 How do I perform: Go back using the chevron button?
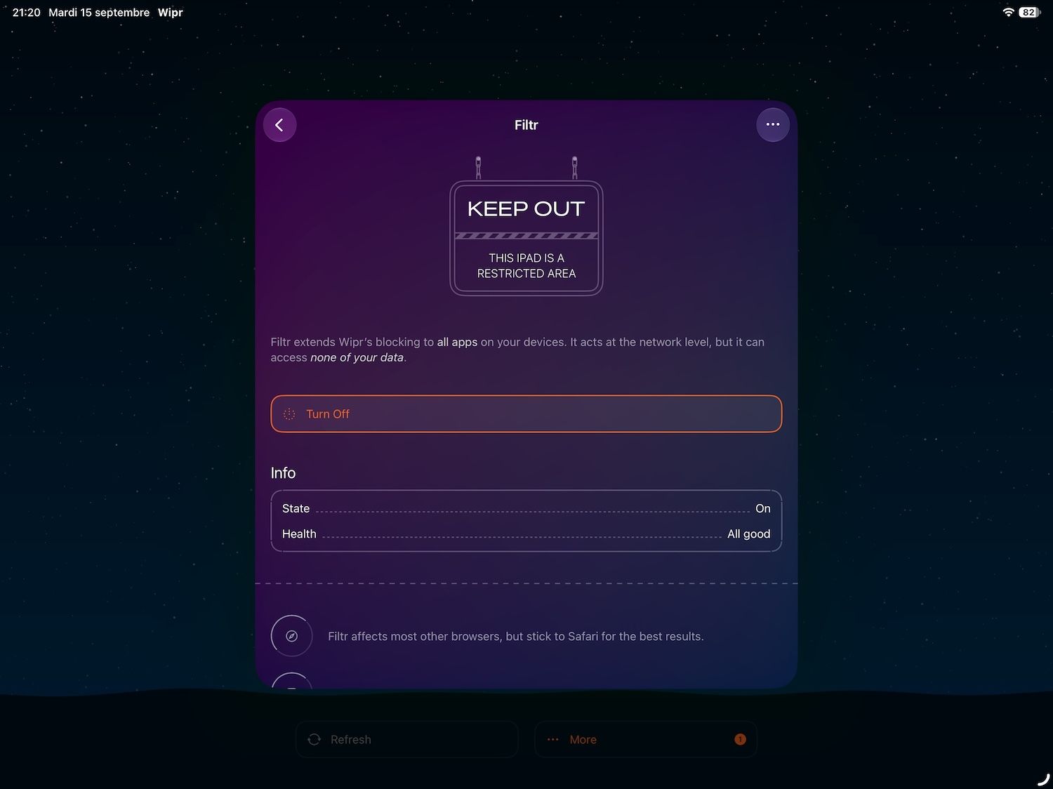[279, 125]
